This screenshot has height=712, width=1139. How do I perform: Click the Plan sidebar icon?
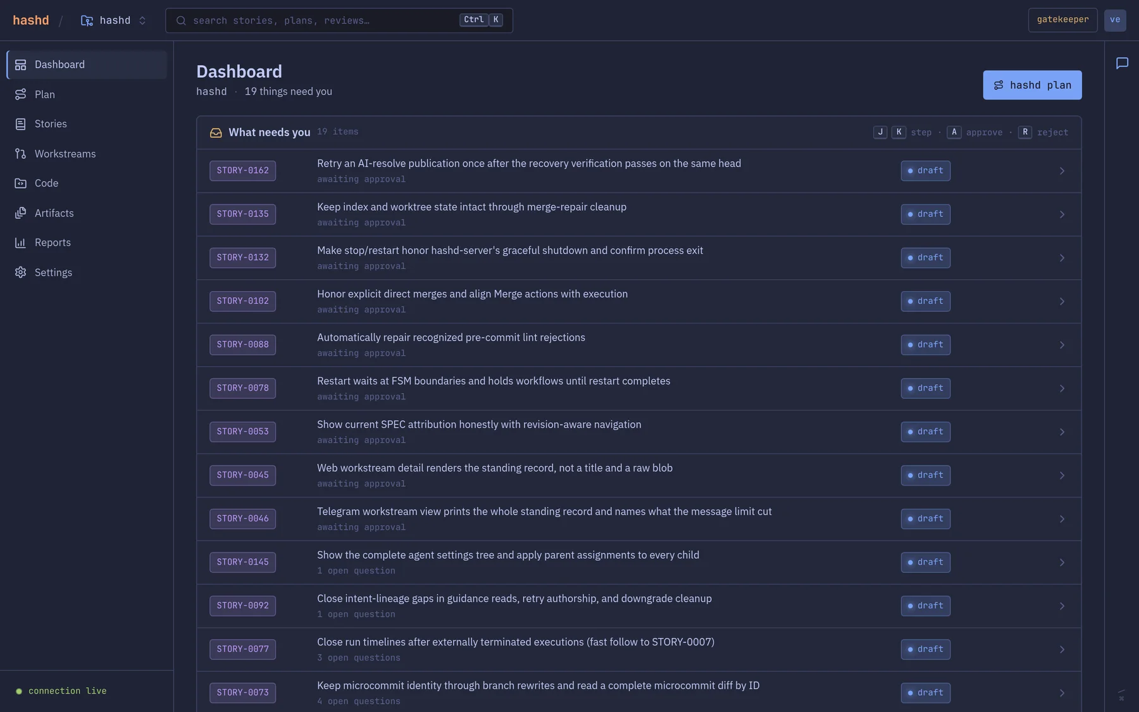21,94
